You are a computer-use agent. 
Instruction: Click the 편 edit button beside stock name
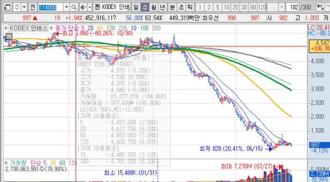[97, 8]
